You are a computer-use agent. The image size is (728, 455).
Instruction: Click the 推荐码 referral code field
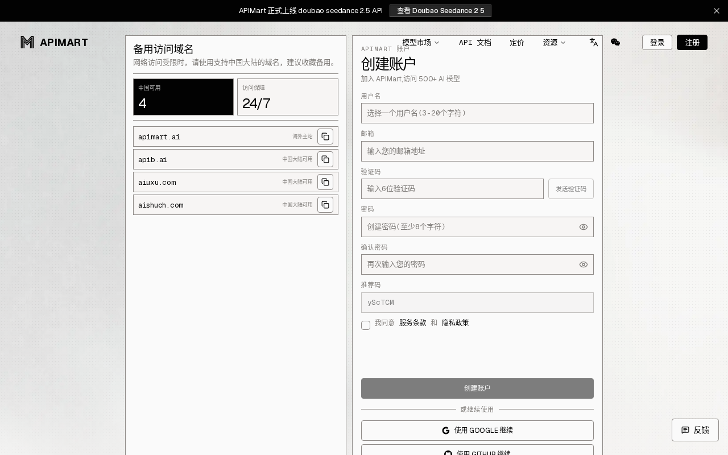[477, 303]
